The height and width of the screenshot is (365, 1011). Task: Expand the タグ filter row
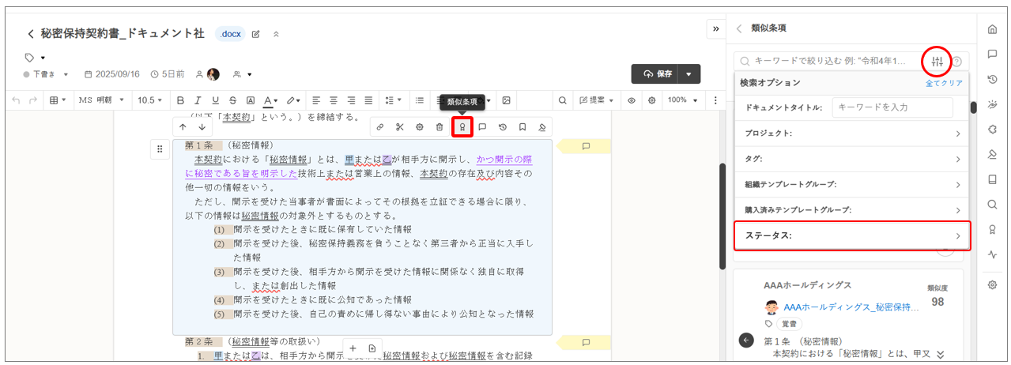click(x=852, y=159)
